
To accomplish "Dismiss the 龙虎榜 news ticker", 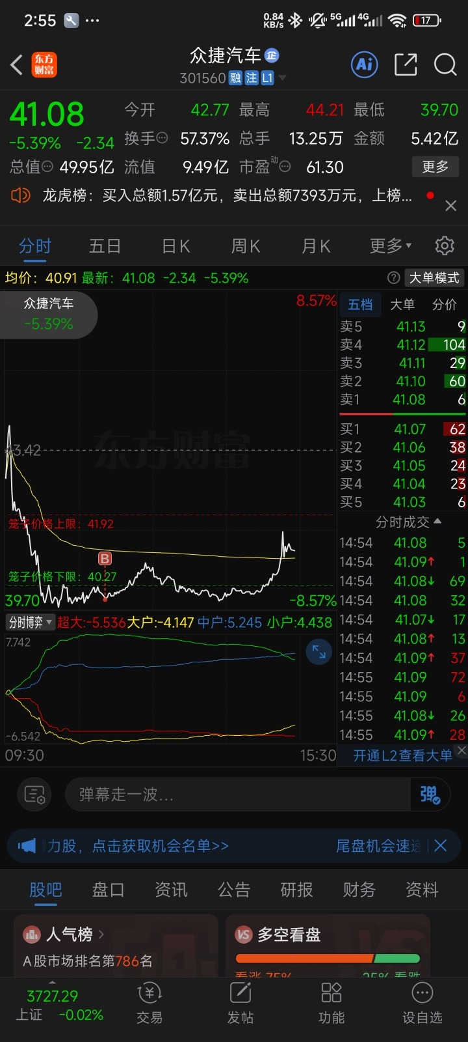I will tap(450, 206).
